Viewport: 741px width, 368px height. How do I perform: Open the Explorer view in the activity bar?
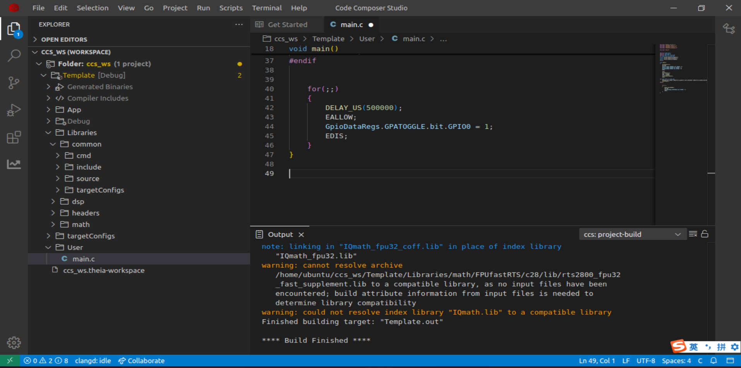pyautogui.click(x=14, y=29)
